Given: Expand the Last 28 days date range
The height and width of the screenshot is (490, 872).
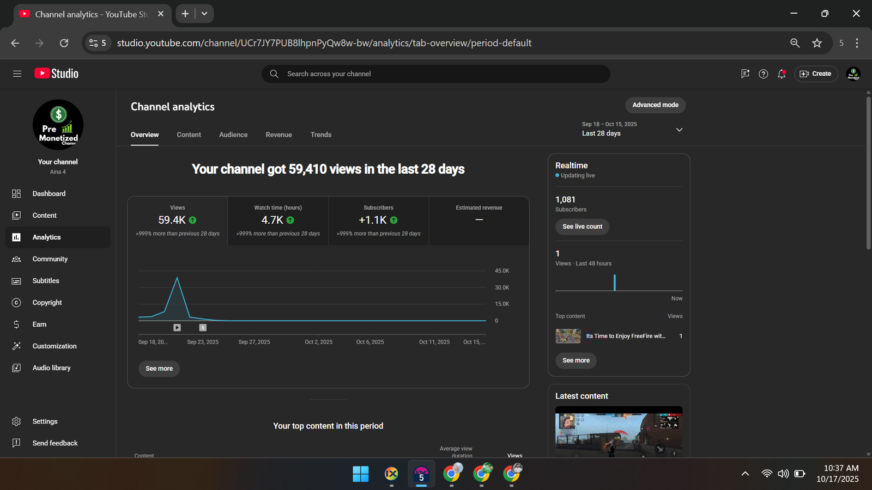Looking at the screenshot, I should 679,130.
